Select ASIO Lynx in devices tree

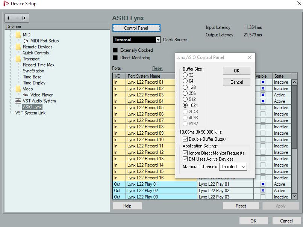pyautogui.click(x=32, y=107)
